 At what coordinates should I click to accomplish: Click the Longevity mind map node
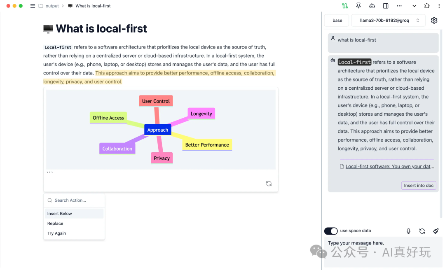tap(201, 114)
